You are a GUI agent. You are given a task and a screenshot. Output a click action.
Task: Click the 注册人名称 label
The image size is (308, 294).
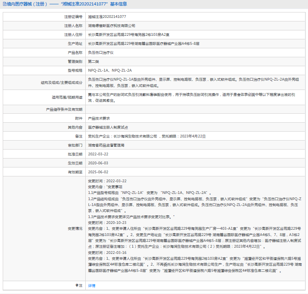(x=73, y=26)
